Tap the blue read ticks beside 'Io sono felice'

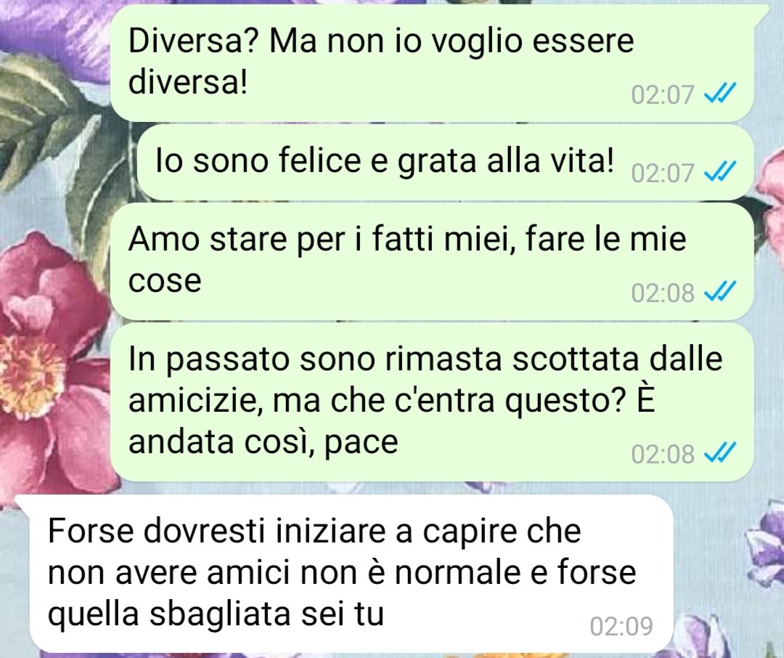point(719,172)
